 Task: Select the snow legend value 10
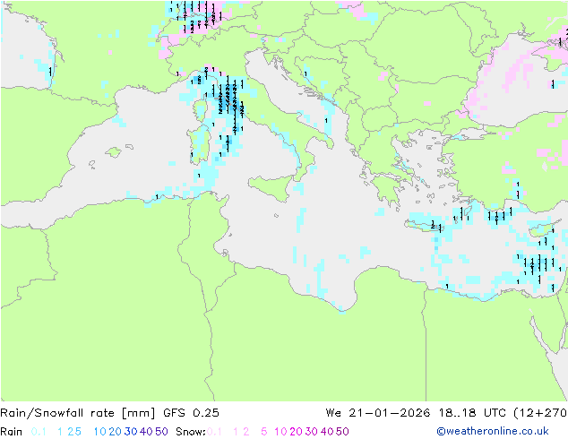click(280, 432)
